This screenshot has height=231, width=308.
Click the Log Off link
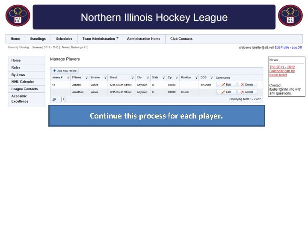pyautogui.click(x=296, y=47)
